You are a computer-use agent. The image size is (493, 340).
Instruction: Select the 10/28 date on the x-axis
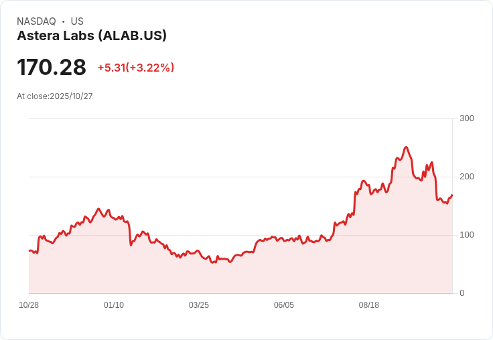(29, 305)
